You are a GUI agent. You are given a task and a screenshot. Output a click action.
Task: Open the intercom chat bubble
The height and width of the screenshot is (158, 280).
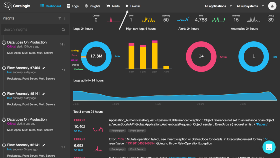point(269,147)
